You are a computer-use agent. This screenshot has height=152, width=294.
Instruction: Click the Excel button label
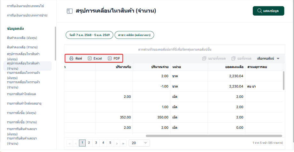(98, 58)
